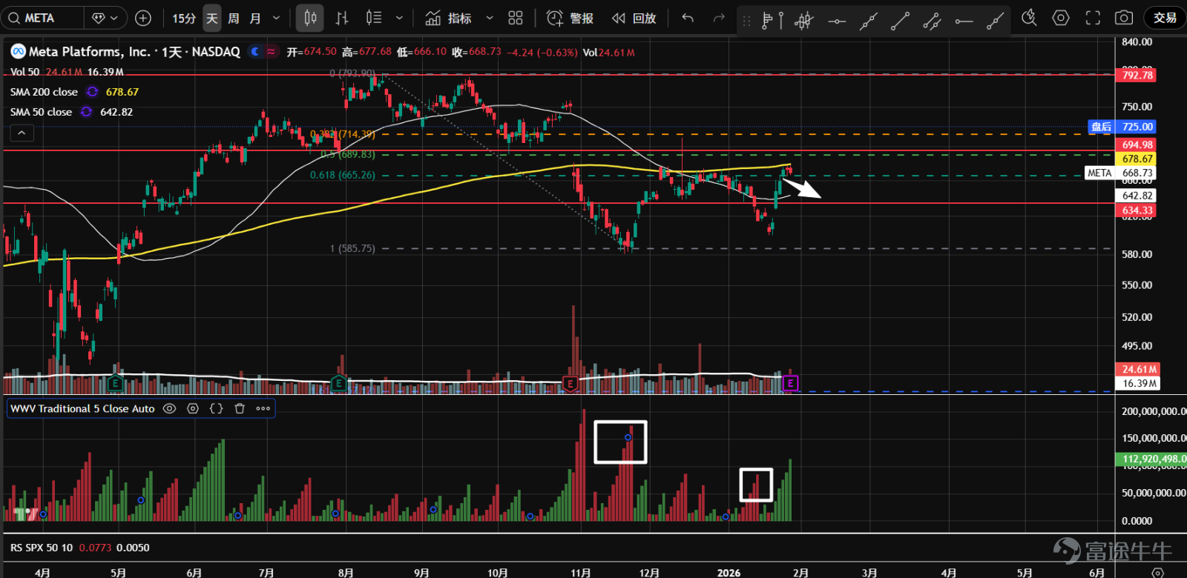Start bar replay with 回放 button
Image resolution: width=1187 pixels, height=578 pixels.
pos(634,18)
